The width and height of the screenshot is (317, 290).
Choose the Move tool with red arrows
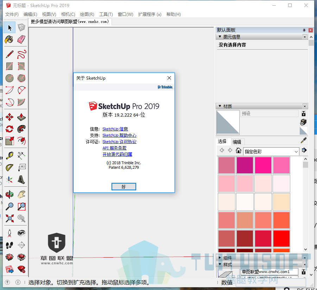click(9, 117)
